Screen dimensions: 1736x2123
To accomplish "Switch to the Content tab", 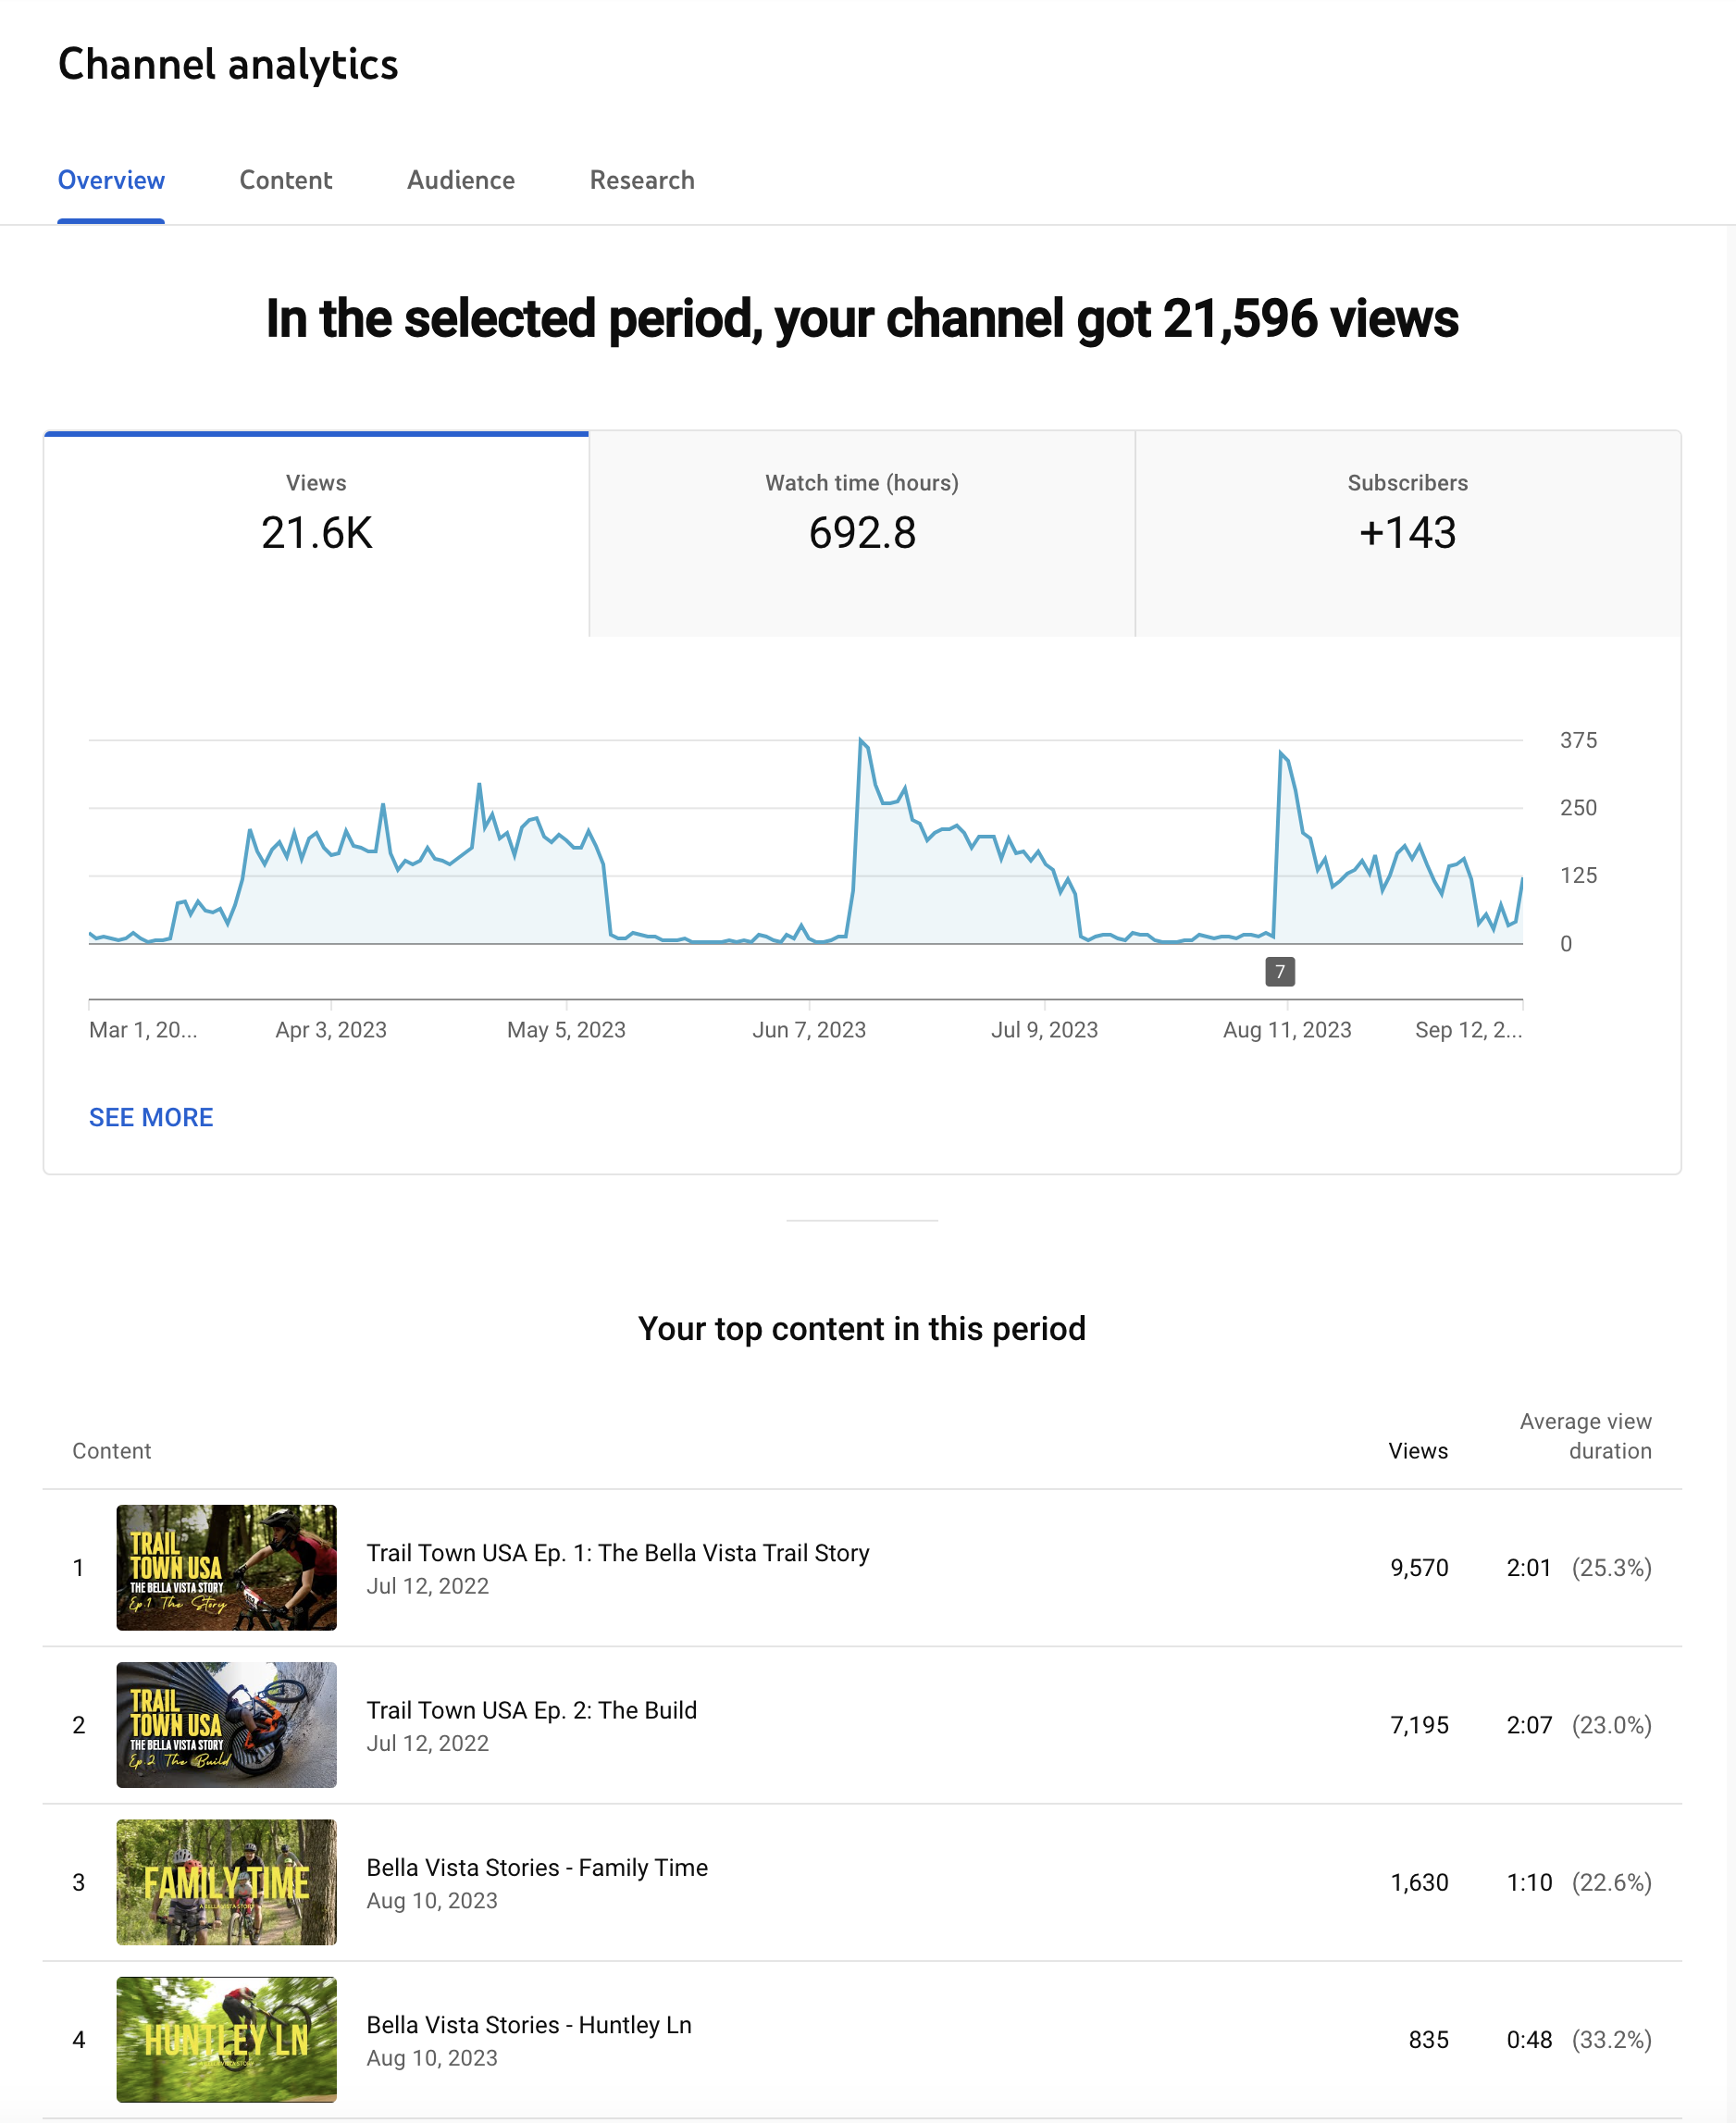I will [285, 180].
